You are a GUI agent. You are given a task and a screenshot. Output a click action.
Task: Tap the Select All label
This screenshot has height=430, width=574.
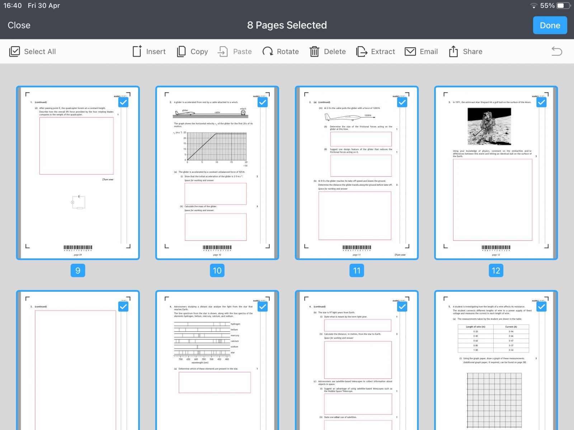point(40,52)
